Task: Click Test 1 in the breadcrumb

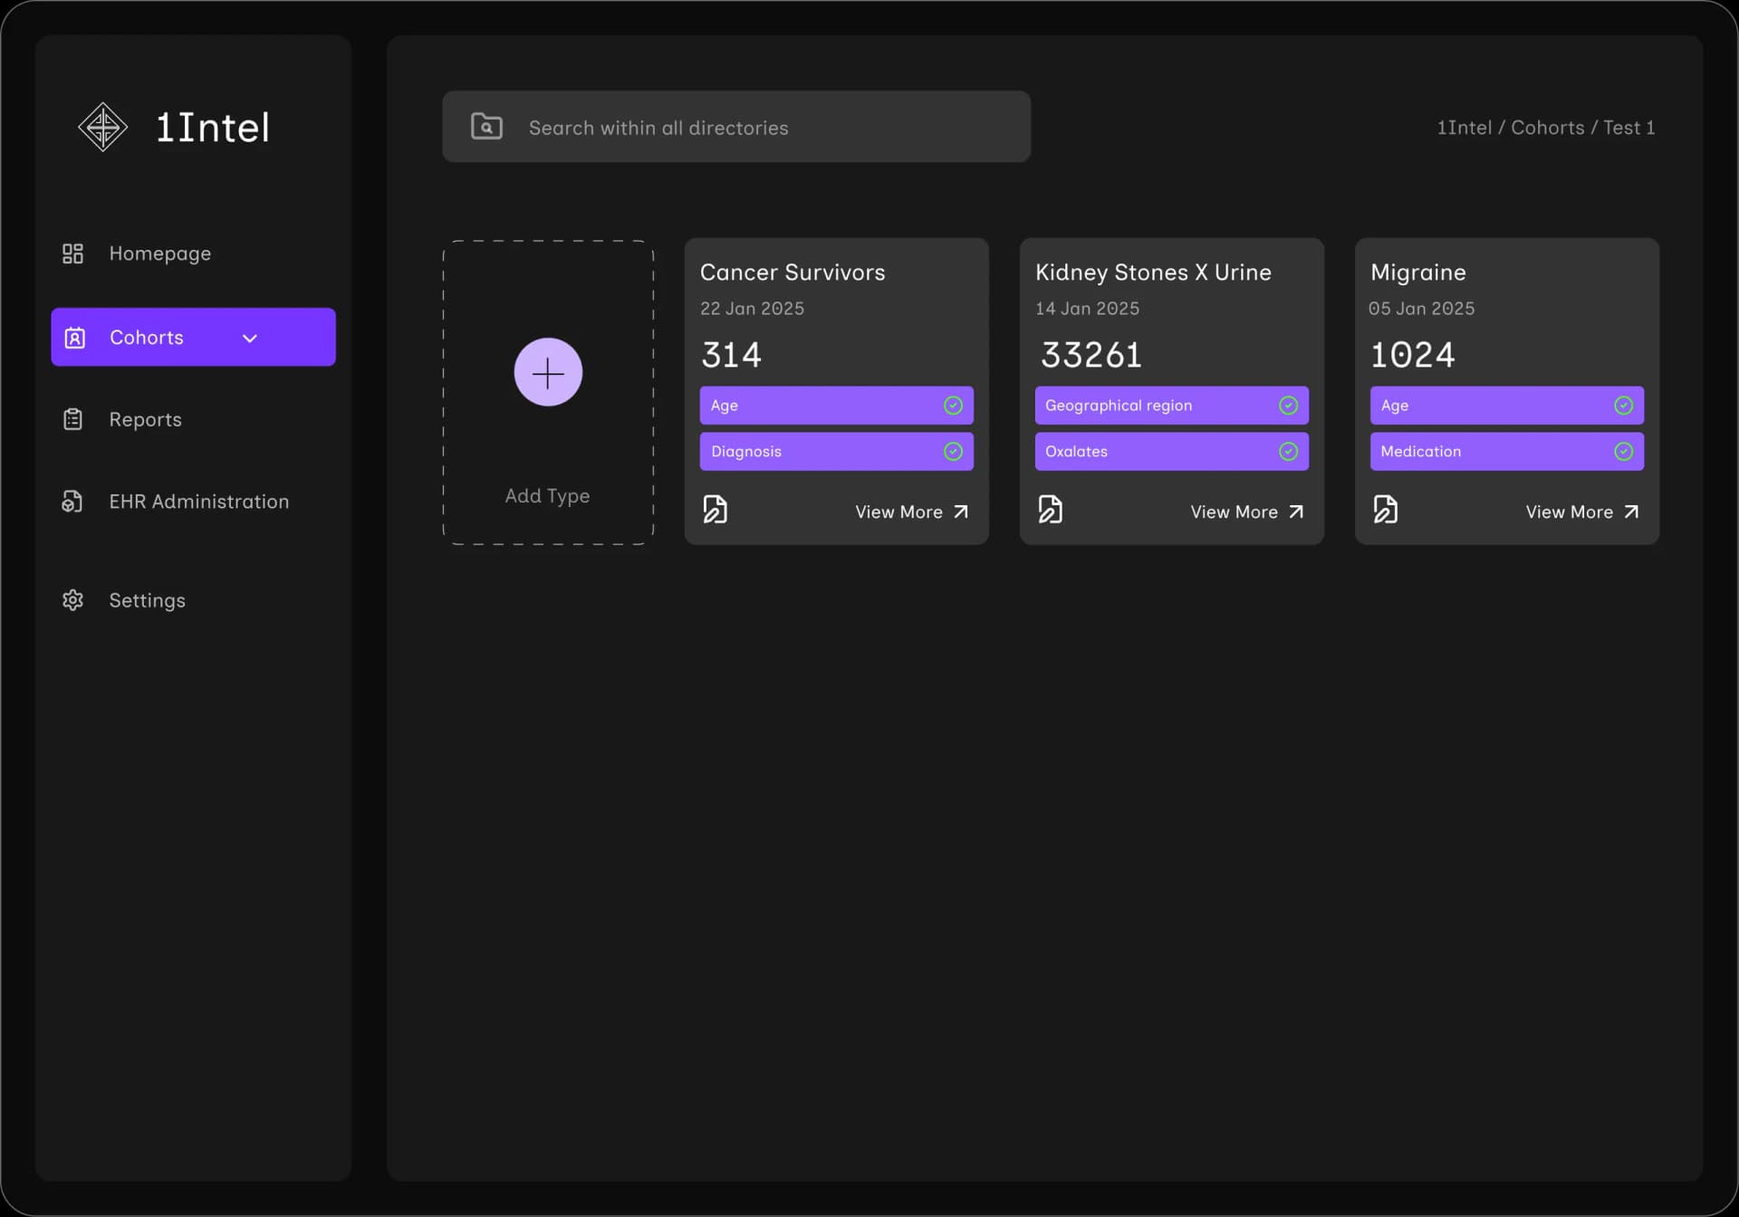Action: click(1629, 128)
